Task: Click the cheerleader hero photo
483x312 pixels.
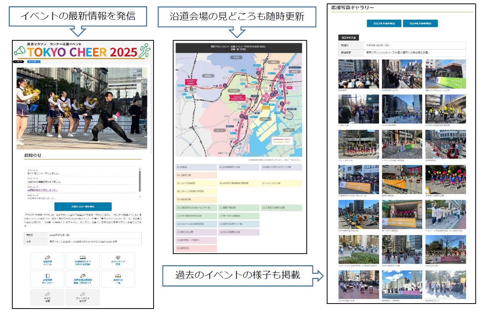Action: point(82,108)
